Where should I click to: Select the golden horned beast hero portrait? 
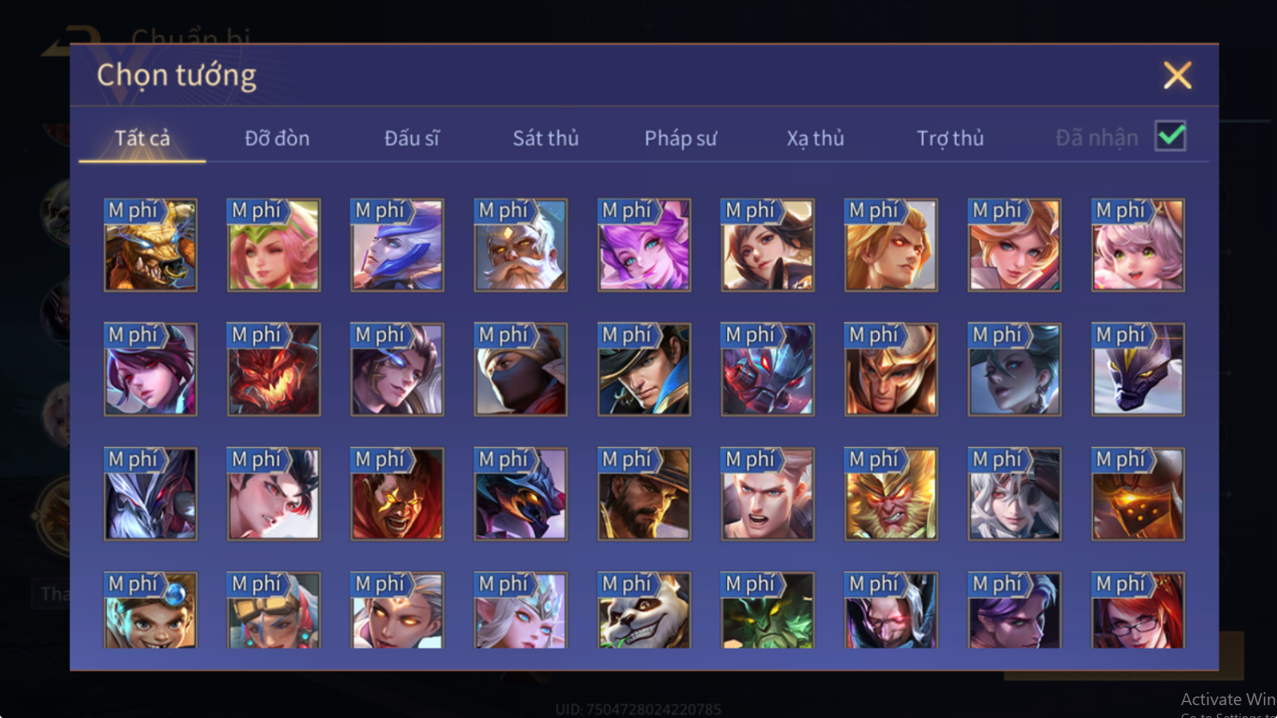150,245
